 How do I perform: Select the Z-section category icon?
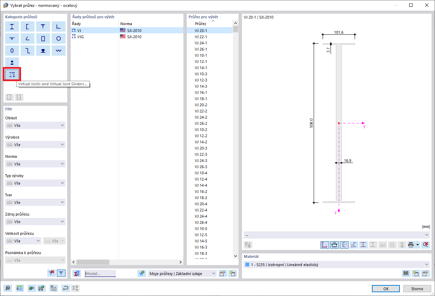(28, 51)
